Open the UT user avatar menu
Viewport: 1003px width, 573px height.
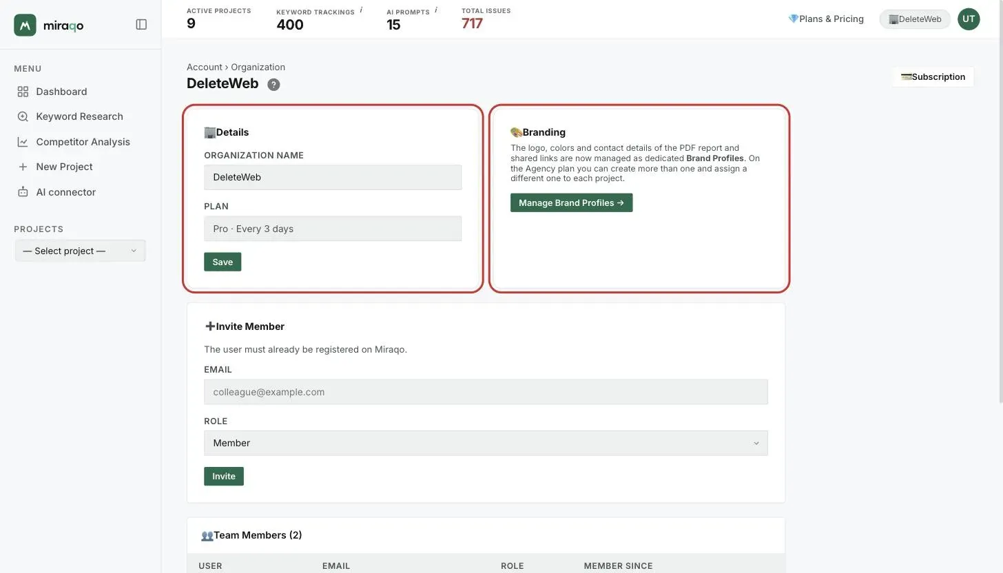[x=969, y=19]
